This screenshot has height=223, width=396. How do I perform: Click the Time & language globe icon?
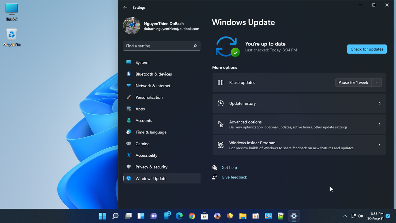coord(129,132)
